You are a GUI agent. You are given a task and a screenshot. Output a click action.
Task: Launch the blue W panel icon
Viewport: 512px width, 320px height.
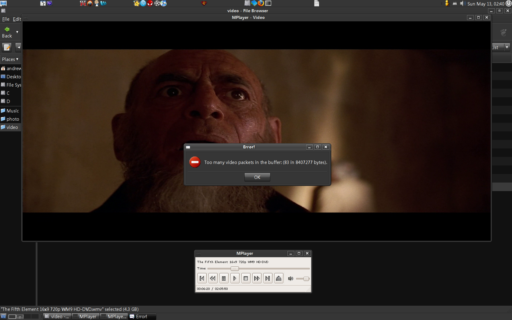pyautogui.click(x=104, y=3)
